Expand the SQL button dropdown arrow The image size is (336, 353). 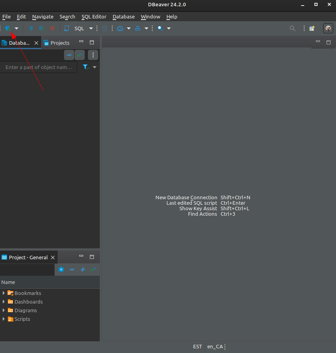coord(91,28)
